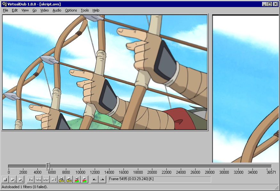Click the seek bar position thumb
This screenshot has height=191, width=280.
tap(48, 166)
